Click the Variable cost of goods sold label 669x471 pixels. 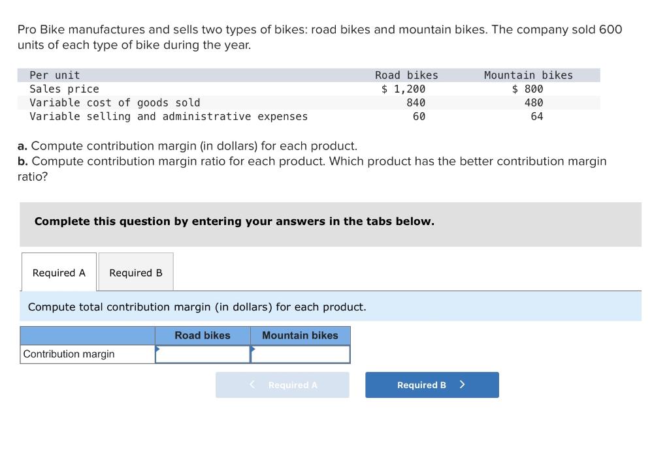115,102
